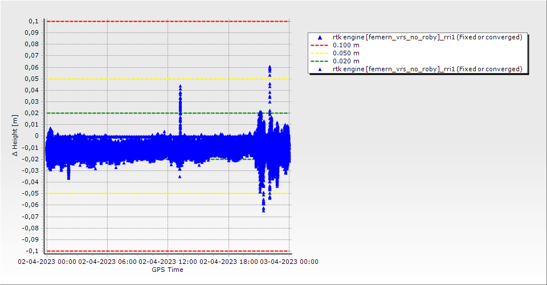Click the red dashed line sample in the legend

[x=320, y=45]
